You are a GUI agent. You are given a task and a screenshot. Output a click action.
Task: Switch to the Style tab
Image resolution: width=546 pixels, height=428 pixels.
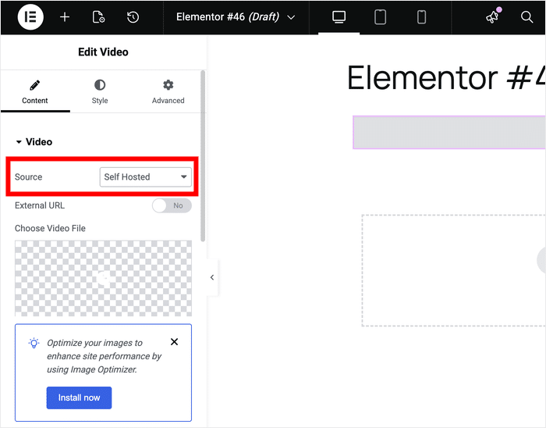coord(100,91)
